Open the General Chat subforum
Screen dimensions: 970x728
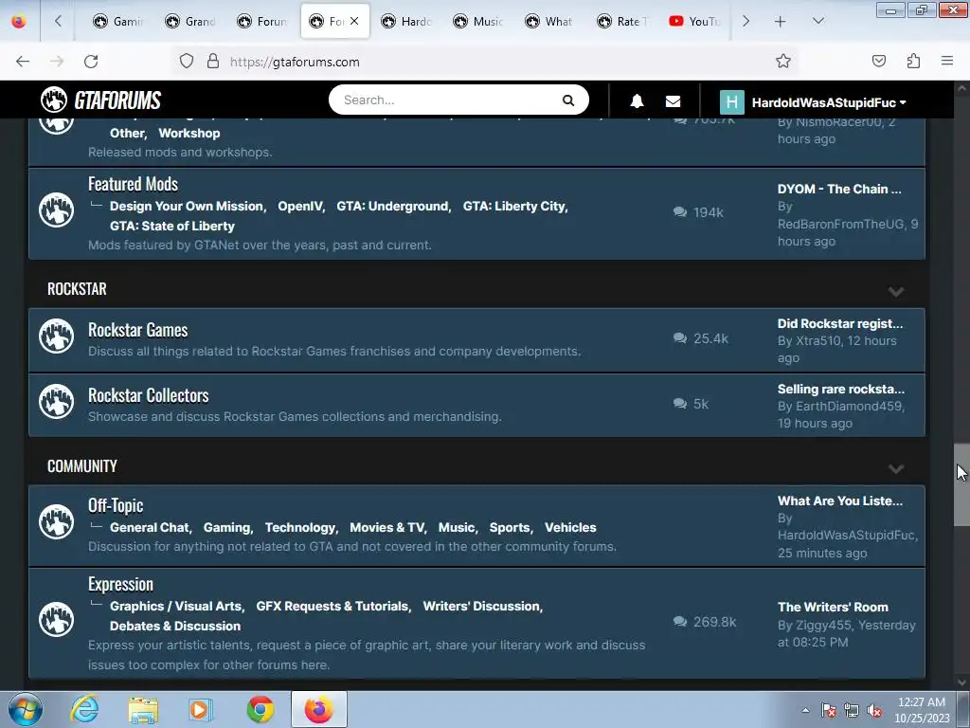[x=150, y=527]
